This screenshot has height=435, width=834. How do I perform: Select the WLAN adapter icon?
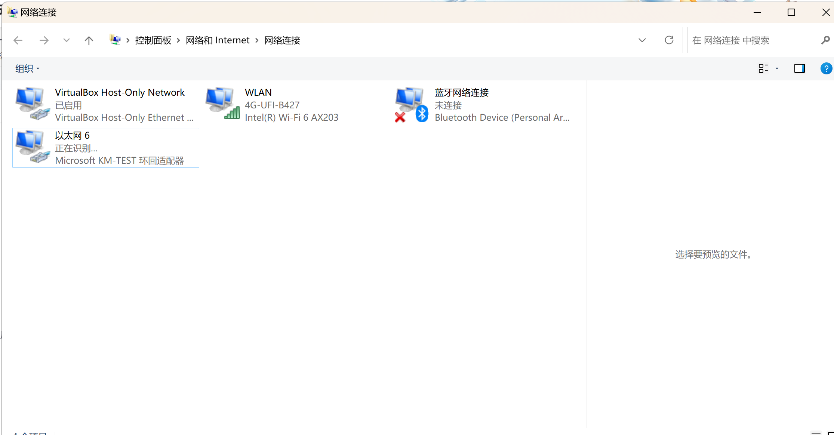(x=223, y=104)
